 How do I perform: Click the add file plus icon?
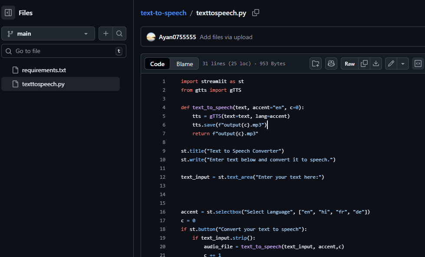click(105, 33)
